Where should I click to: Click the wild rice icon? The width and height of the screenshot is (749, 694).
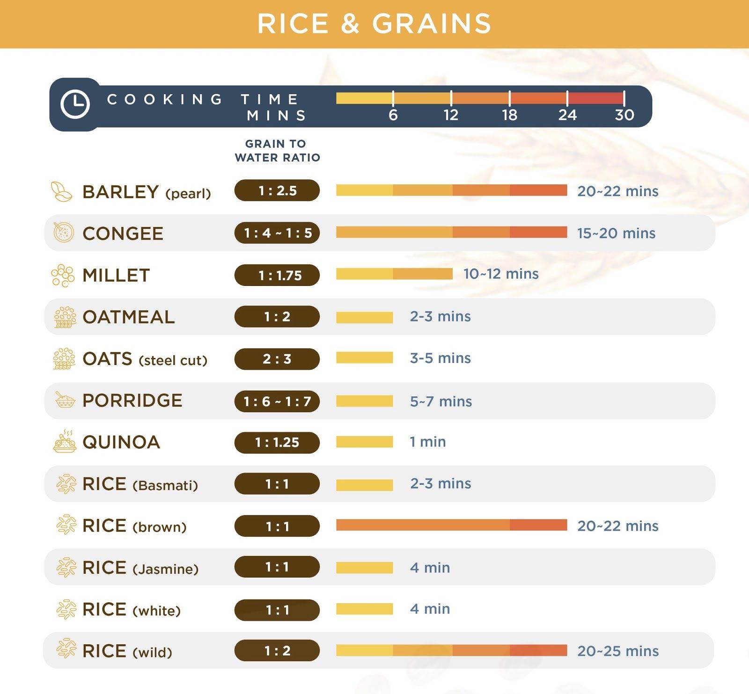click(x=66, y=649)
